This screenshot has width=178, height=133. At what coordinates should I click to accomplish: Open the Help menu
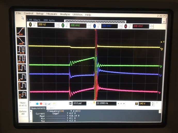[88, 15]
